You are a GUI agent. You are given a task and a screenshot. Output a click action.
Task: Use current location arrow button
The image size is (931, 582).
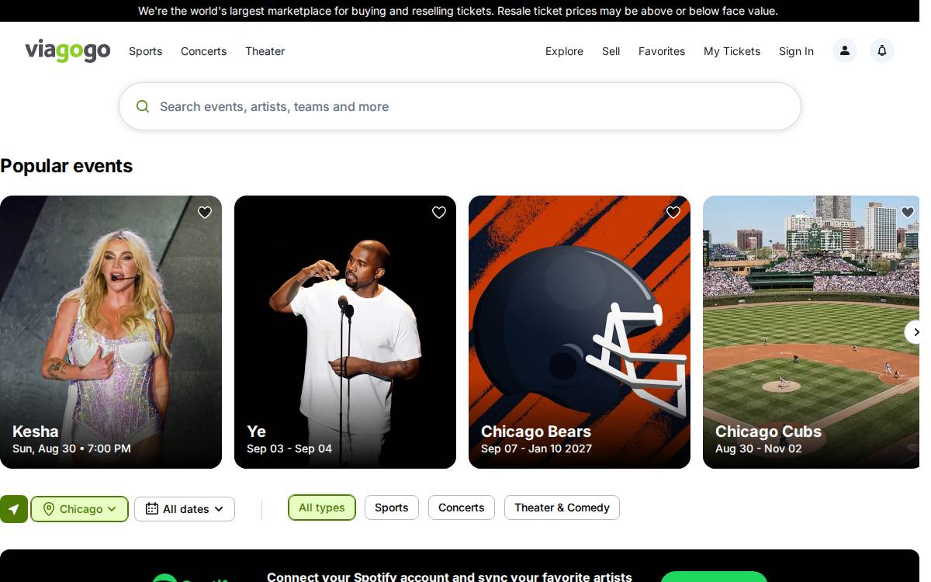tap(13, 509)
